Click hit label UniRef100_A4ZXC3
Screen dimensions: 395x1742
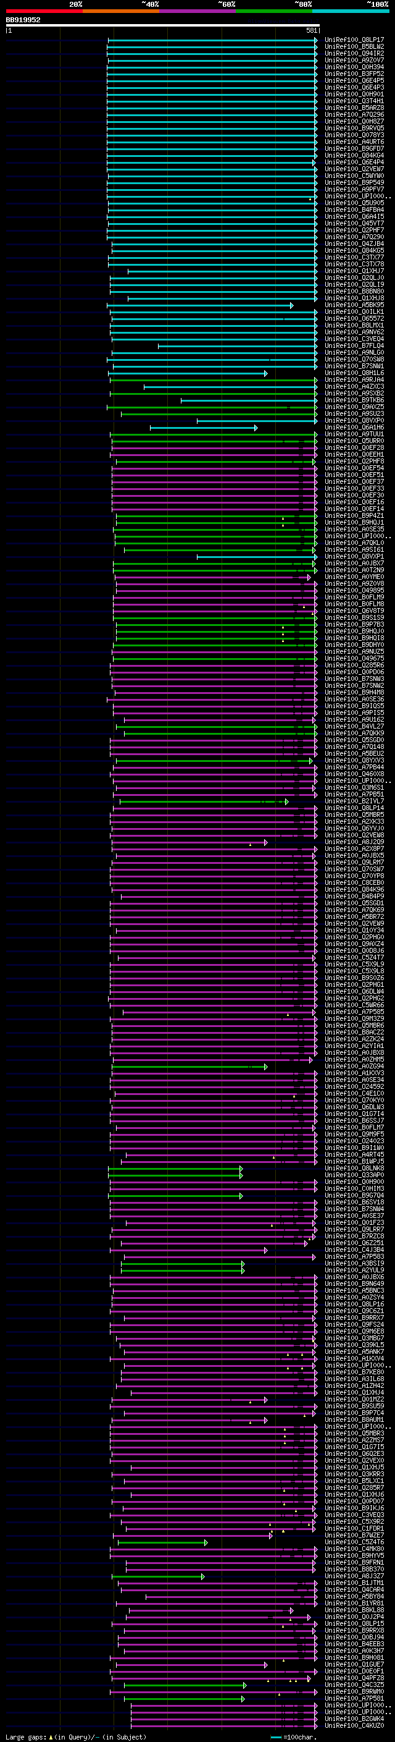click(x=354, y=387)
